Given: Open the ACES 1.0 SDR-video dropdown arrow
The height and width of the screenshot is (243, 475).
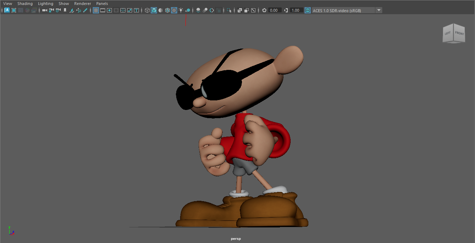Looking at the screenshot, I should click(x=379, y=10).
